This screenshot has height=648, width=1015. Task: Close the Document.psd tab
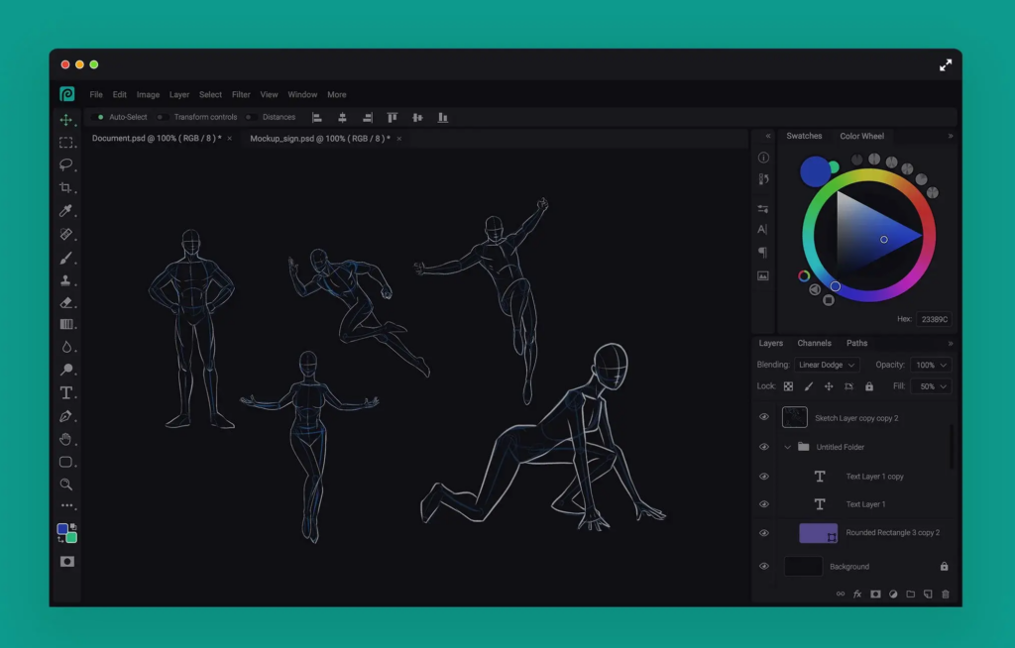(229, 139)
